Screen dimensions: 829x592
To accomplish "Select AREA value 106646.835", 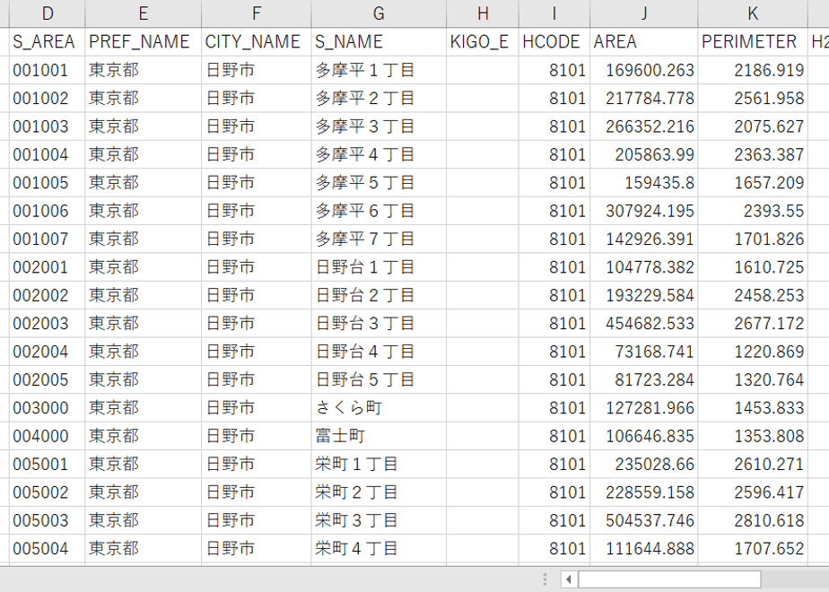I will (644, 436).
